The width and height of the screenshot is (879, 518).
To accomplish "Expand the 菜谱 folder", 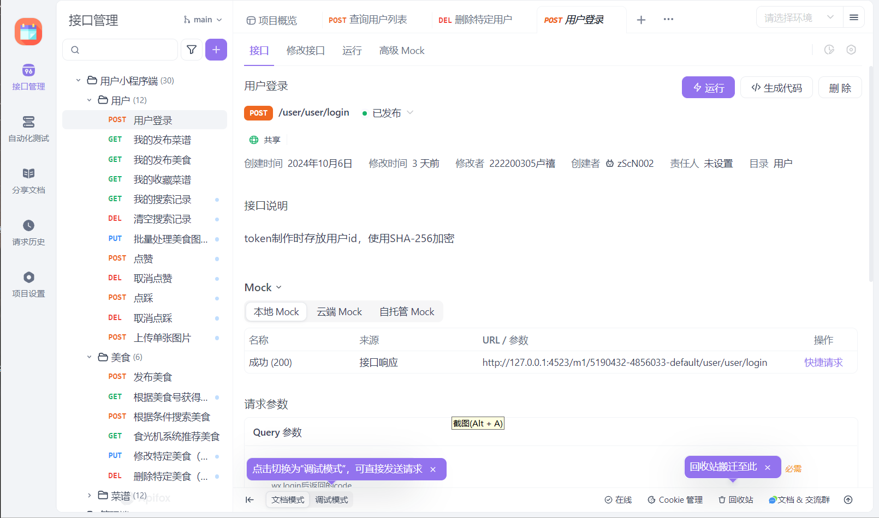I will tap(90, 496).
